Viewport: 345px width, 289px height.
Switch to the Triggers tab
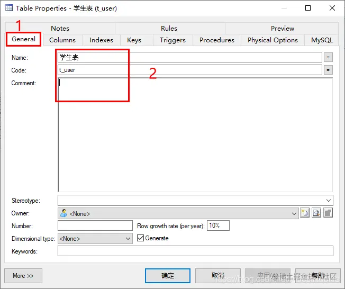173,40
